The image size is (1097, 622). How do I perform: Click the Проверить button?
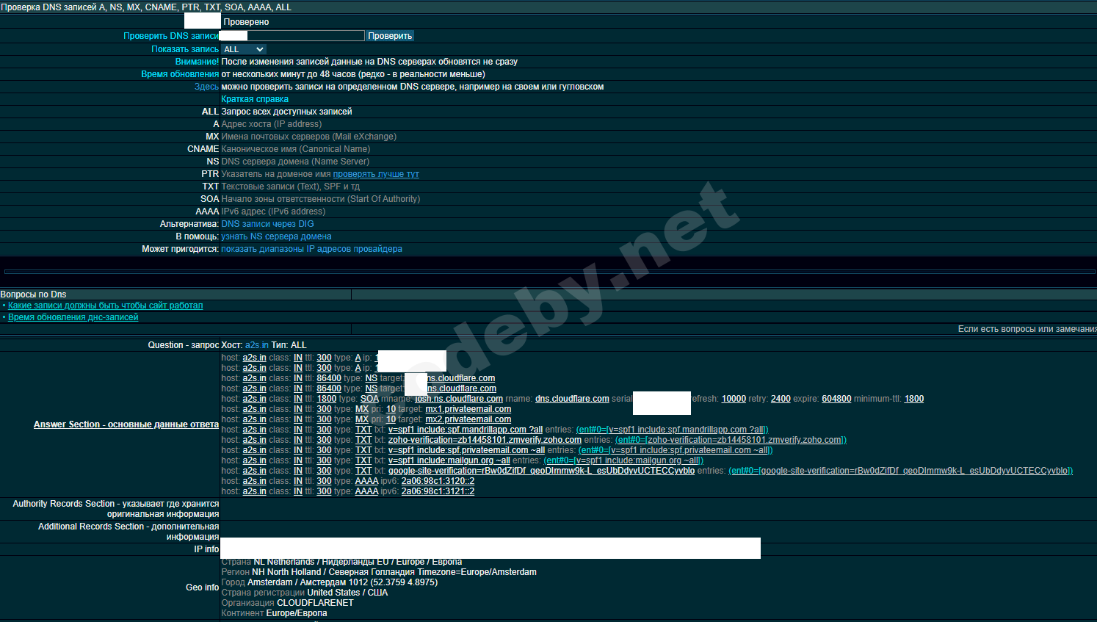tap(390, 35)
